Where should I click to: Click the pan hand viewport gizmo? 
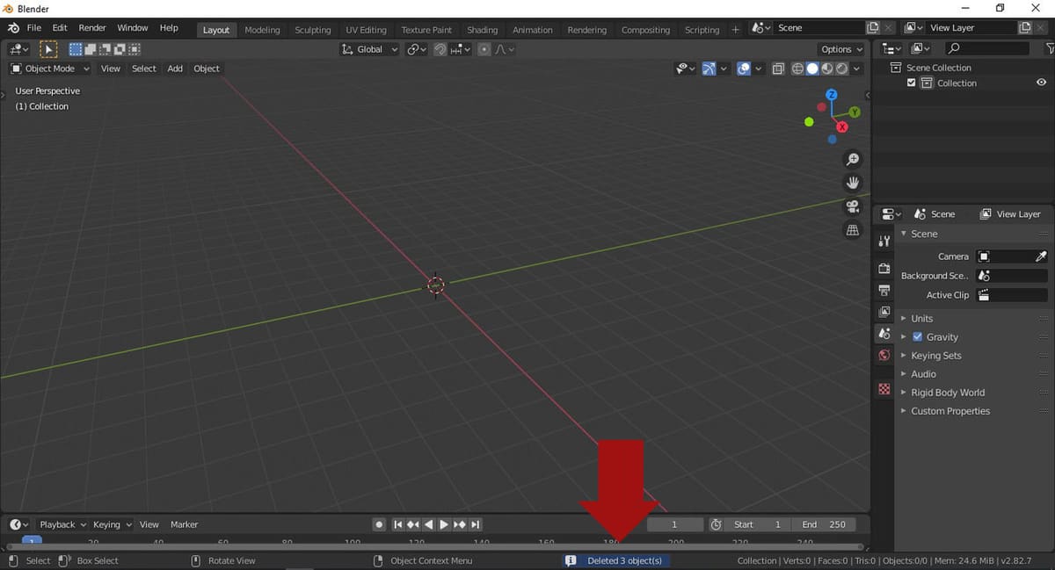tap(852, 183)
